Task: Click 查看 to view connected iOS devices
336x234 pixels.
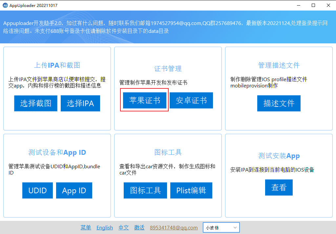Action: (279, 187)
